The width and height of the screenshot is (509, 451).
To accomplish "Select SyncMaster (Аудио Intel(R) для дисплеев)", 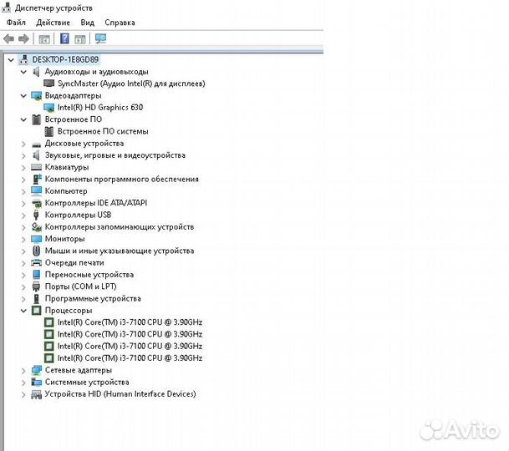I will tap(131, 84).
